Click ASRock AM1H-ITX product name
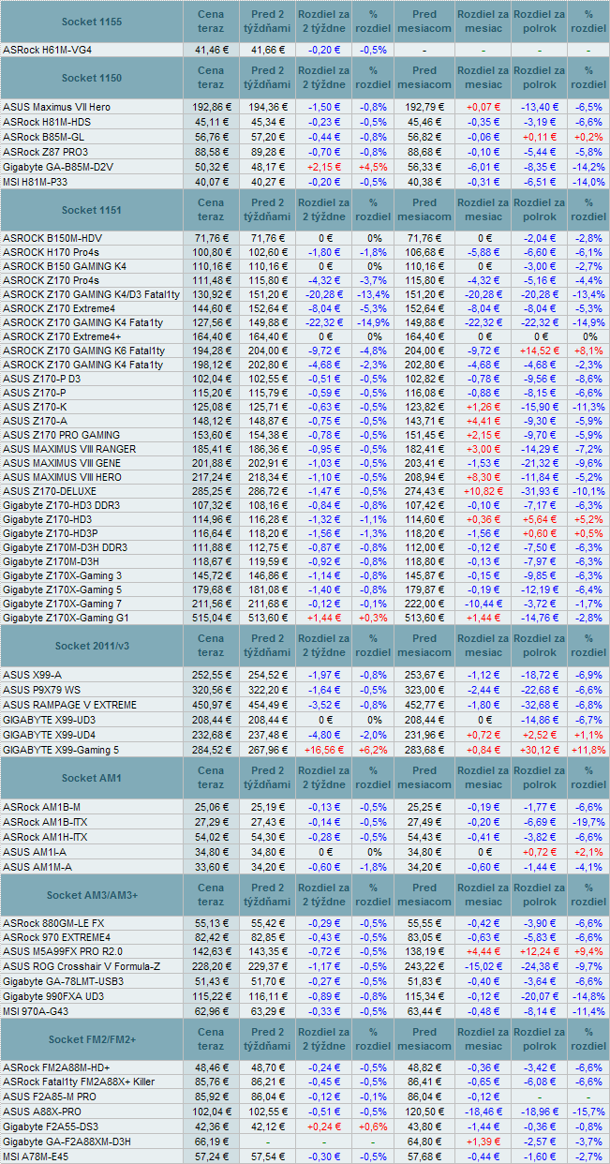Viewport: 610px width, 1164px height. point(45,837)
